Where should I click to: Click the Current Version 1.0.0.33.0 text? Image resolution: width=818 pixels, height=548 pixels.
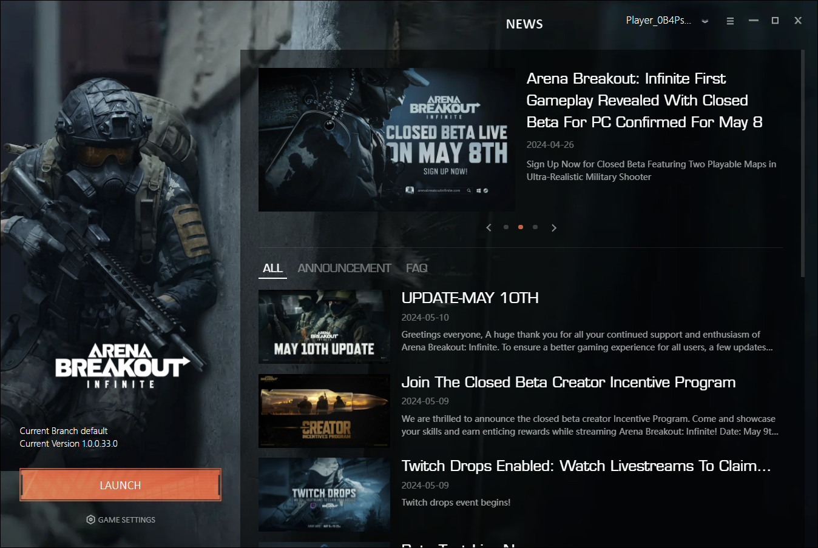coord(69,444)
